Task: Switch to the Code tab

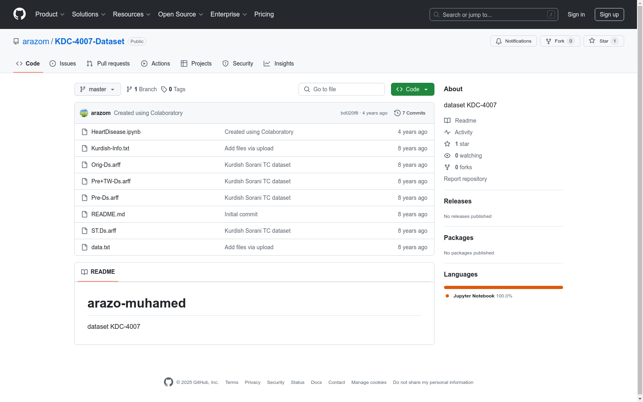Action: pos(28,64)
